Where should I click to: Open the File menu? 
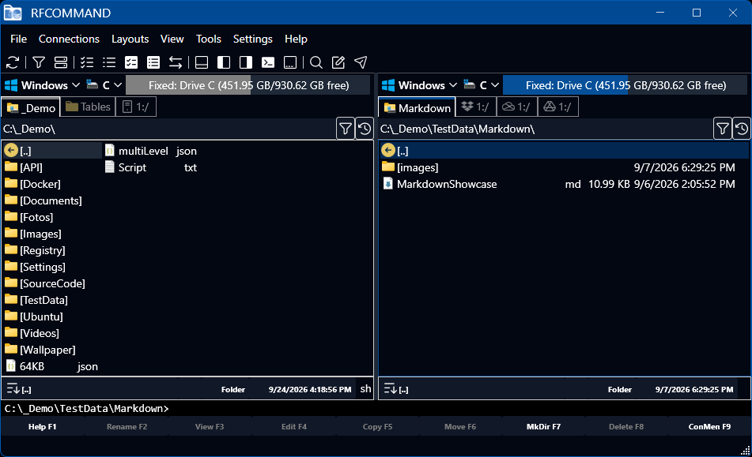coord(19,39)
